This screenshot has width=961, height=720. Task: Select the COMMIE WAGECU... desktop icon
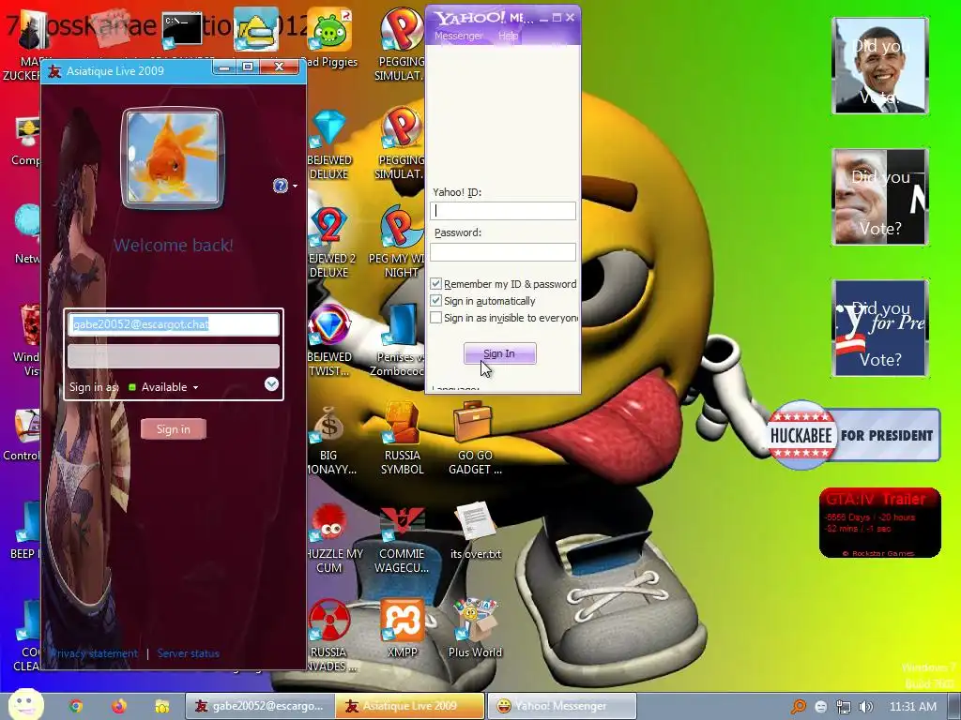tap(402, 523)
